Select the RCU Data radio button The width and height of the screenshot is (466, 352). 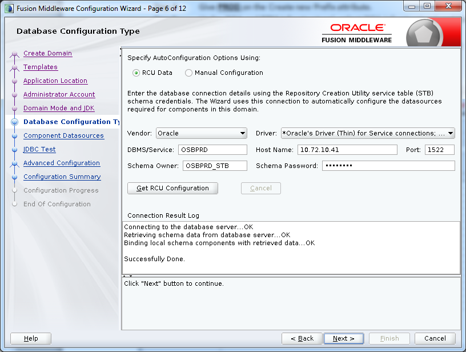[136, 73]
